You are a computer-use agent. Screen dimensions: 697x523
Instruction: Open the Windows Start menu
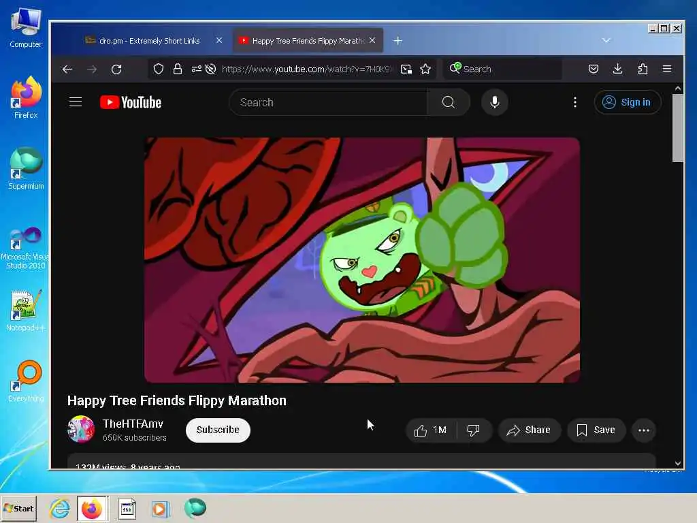coord(18,508)
